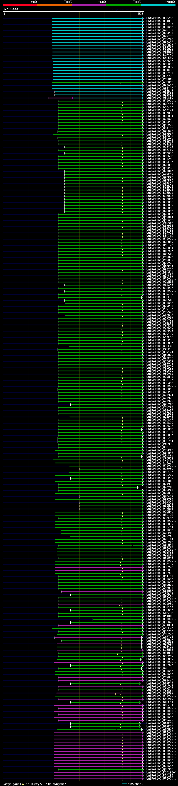This screenshot has height=786, width=178.
Task: Select the UniRef100_B6U8H2 hit label
Action: click(x=160, y=64)
